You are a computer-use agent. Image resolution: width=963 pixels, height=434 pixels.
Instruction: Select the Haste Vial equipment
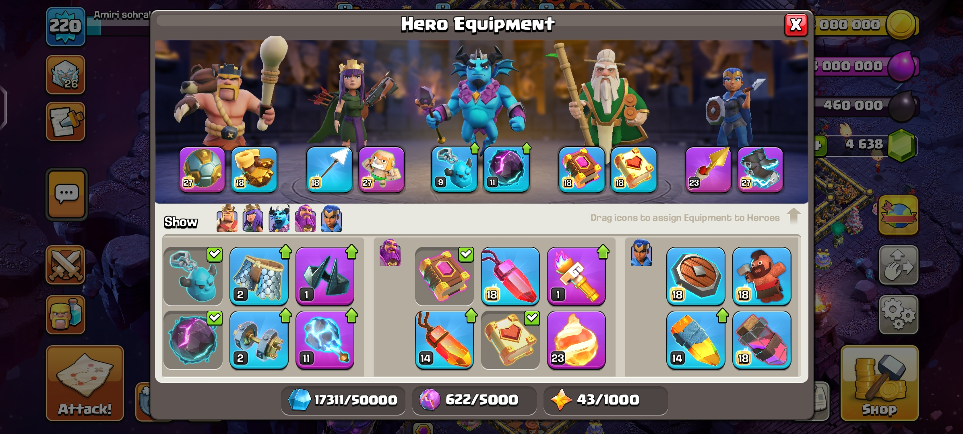[x=761, y=340]
